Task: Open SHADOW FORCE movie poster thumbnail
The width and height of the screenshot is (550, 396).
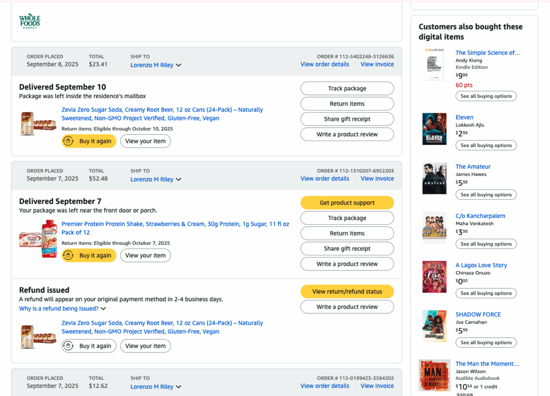Action: pyautogui.click(x=434, y=326)
